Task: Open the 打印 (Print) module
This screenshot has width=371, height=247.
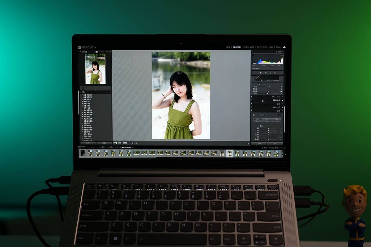Action: 271,47
